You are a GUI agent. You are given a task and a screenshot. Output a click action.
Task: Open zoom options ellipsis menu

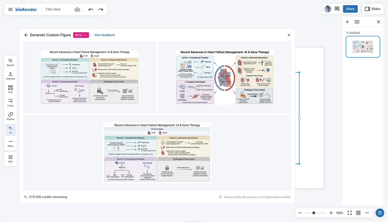367,213
